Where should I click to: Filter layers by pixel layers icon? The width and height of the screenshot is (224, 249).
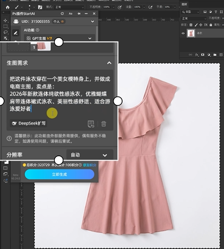pos(205,12)
